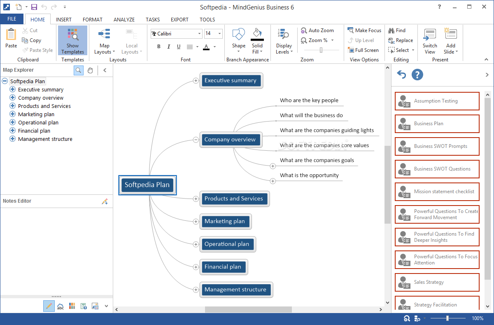Select the hand pan tool in Map Explorer
Image resolution: width=494 pixels, height=325 pixels.
tap(90, 70)
